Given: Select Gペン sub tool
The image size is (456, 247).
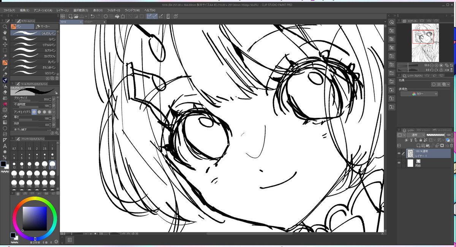Looking at the screenshot, I should point(34,39).
